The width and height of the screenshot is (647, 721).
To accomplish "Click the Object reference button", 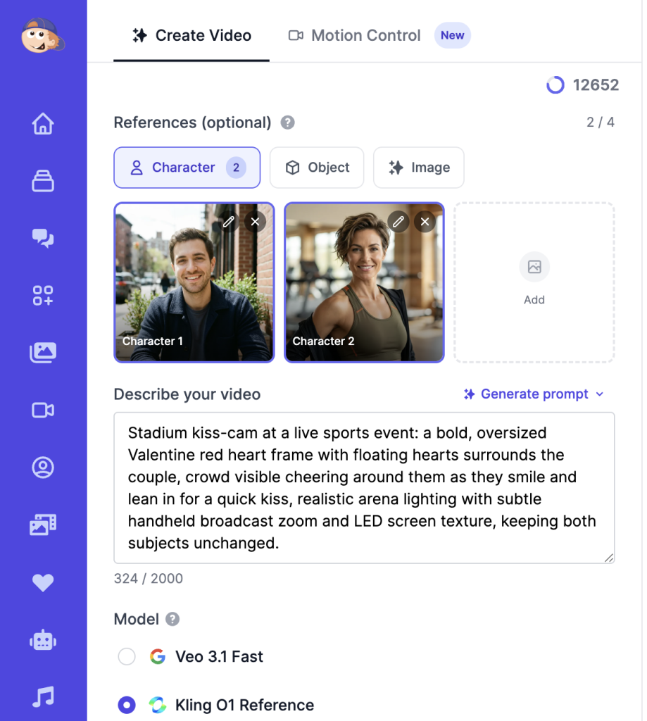I will point(317,168).
